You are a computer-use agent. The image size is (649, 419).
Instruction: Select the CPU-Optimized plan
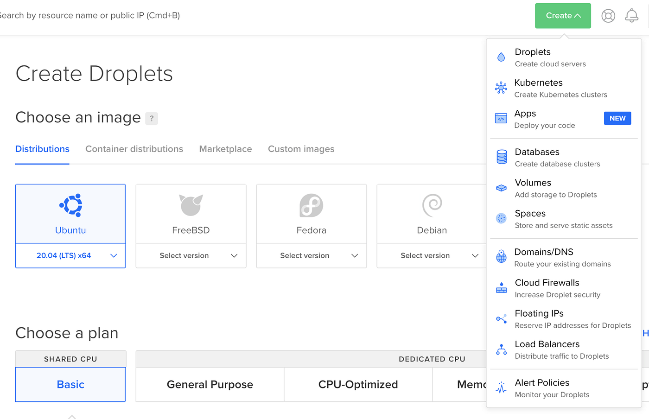pos(358,385)
